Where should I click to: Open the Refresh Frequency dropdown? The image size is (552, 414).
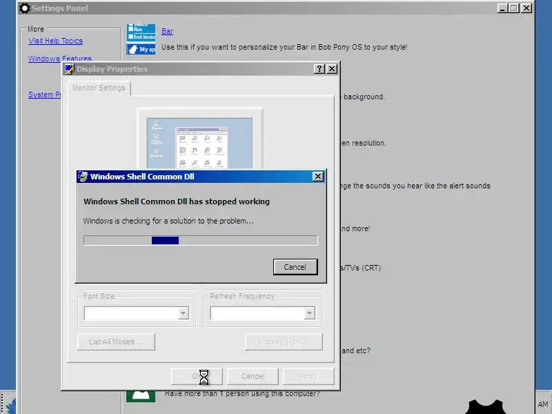[x=309, y=313]
